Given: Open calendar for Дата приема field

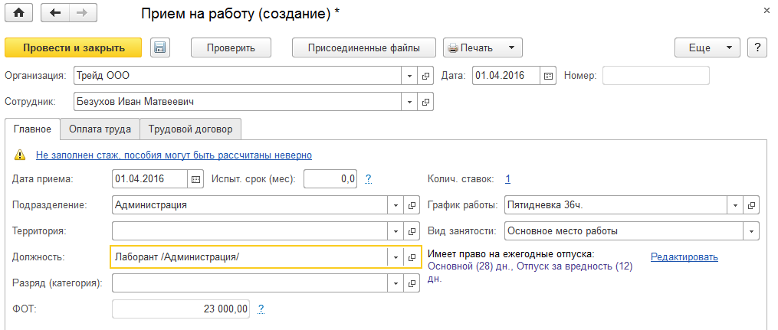Looking at the screenshot, I should pyautogui.click(x=195, y=179).
